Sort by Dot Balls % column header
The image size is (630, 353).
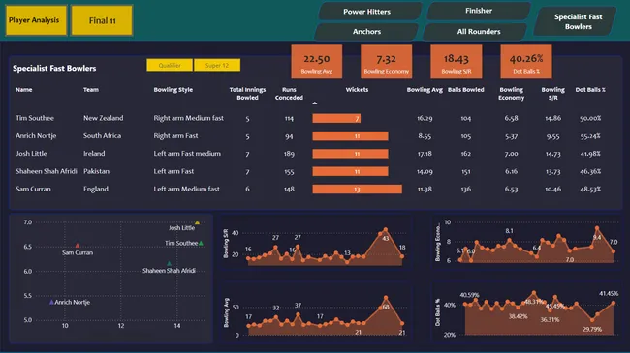[x=590, y=89]
